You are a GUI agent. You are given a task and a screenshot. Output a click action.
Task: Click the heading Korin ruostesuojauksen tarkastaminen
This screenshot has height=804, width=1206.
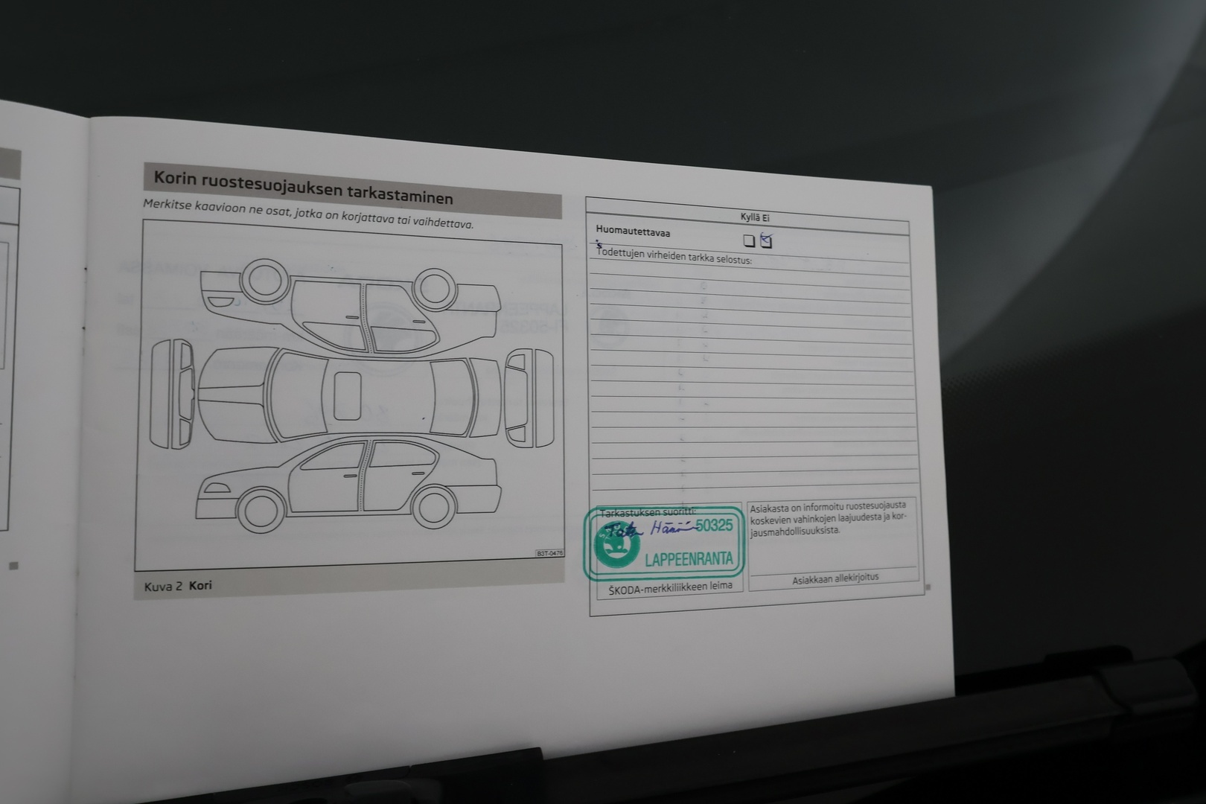(x=303, y=187)
